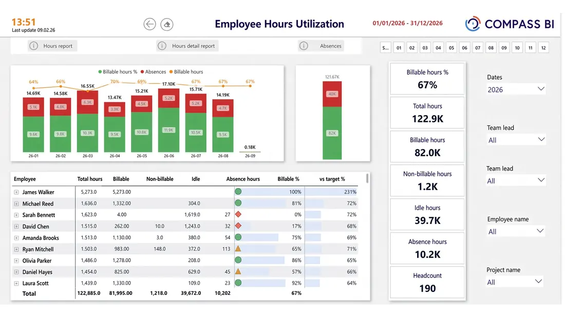
Task: Sort by the vs target % column header
Action: pyautogui.click(x=332, y=179)
